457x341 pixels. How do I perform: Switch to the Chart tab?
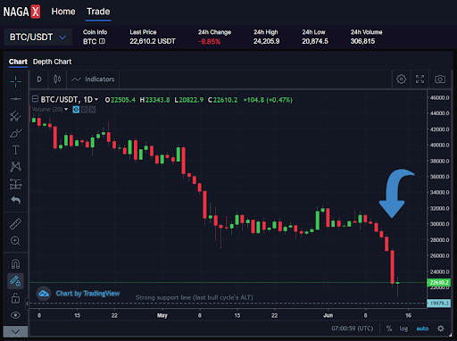18,62
